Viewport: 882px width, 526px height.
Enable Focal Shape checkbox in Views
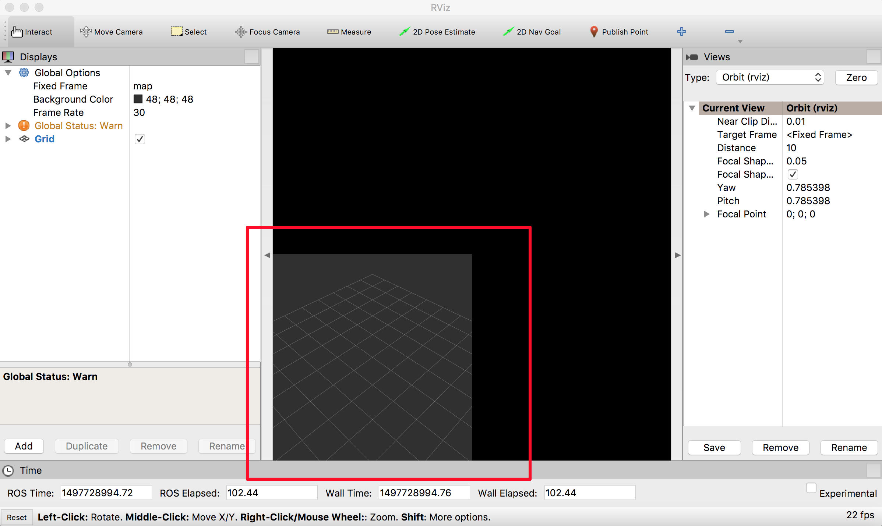point(791,174)
